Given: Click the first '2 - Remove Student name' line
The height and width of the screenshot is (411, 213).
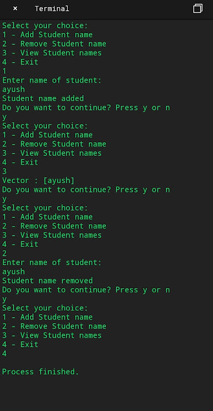Looking at the screenshot, I should (54, 44).
